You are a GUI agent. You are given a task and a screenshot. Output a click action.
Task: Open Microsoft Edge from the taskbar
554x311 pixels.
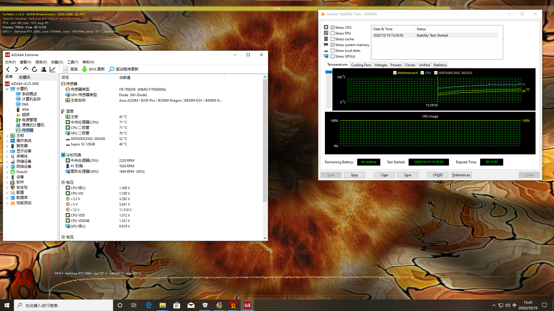(149, 305)
